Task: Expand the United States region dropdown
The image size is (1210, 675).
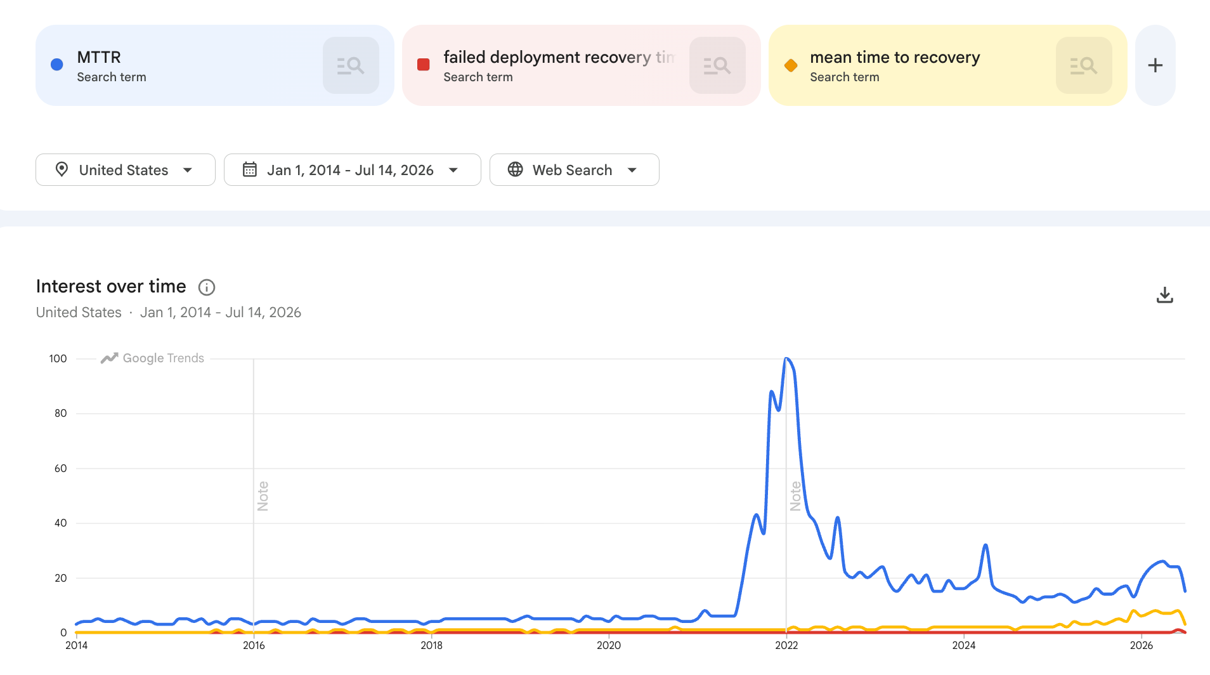Action: 126,169
